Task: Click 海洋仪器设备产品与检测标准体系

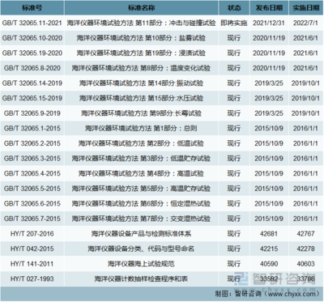Action: point(141,234)
